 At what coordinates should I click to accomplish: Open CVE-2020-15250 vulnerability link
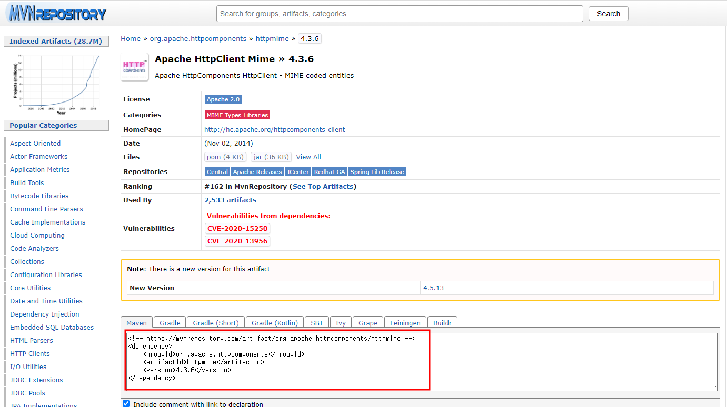click(x=237, y=229)
